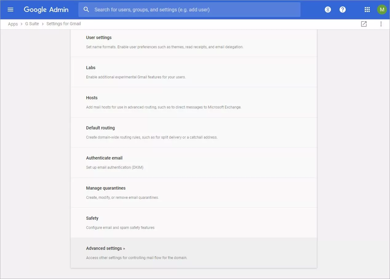Open the three-dot more options menu

click(x=381, y=24)
